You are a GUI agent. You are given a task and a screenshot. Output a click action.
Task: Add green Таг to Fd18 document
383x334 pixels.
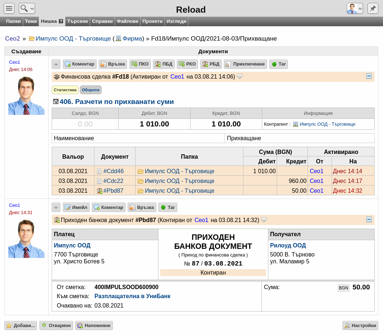pyautogui.click(x=279, y=64)
